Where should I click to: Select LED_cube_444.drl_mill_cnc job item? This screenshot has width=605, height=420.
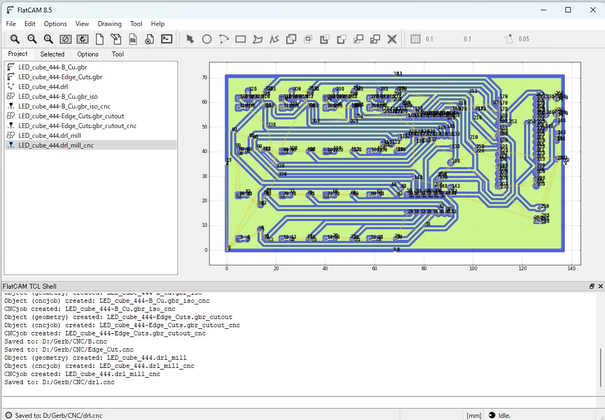point(91,145)
